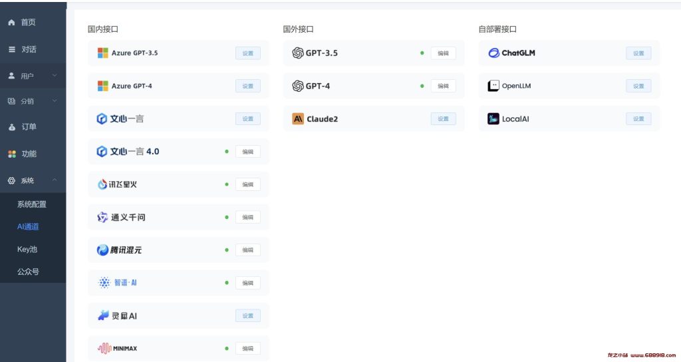681x362 pixels.
Task: Select AI通道 submenu item
Action: point(28,226)
